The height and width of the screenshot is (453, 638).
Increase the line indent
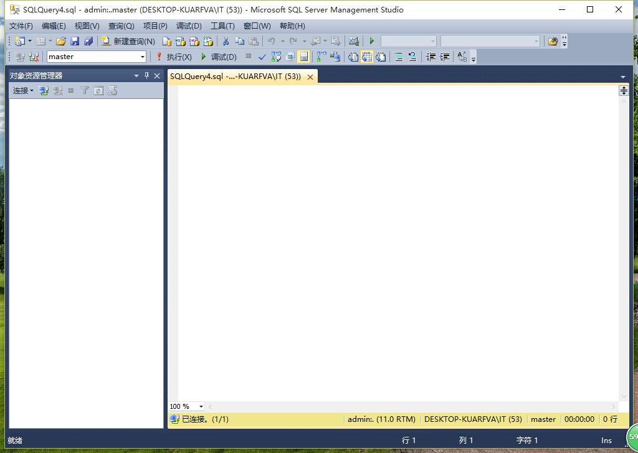[444, 57]
